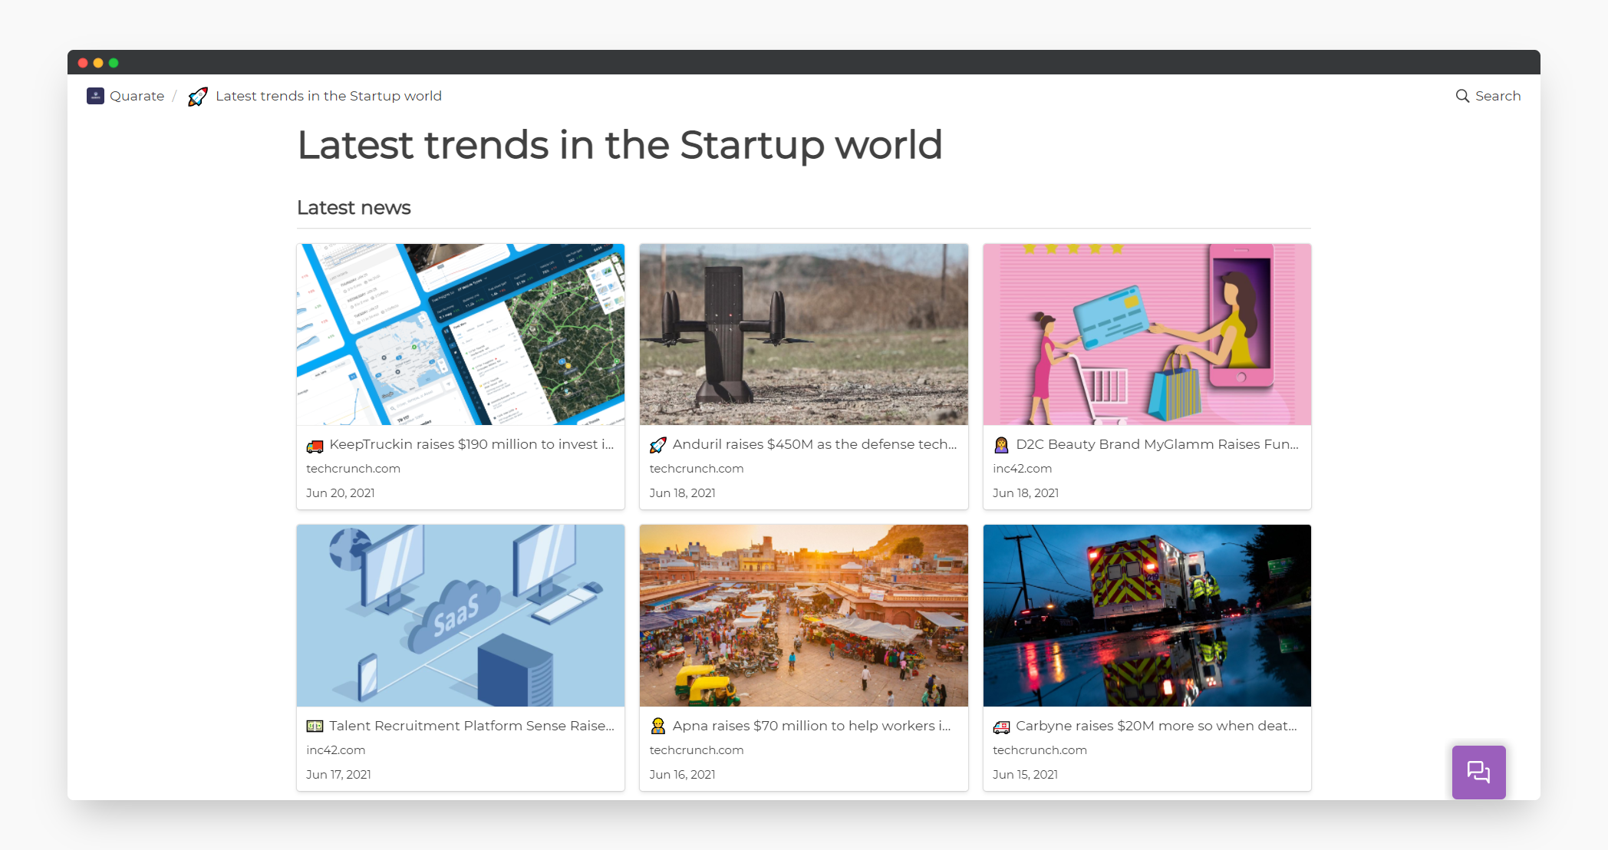Click the worker emoji beside Apna headline

[657, 726]
